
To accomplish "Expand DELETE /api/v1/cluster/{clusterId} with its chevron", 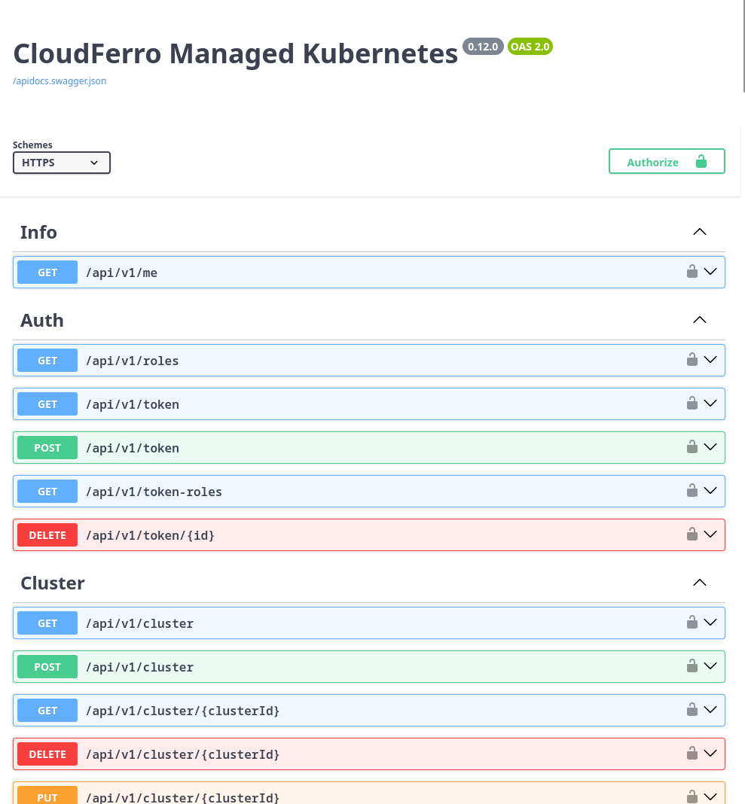I will click(710, 754).
